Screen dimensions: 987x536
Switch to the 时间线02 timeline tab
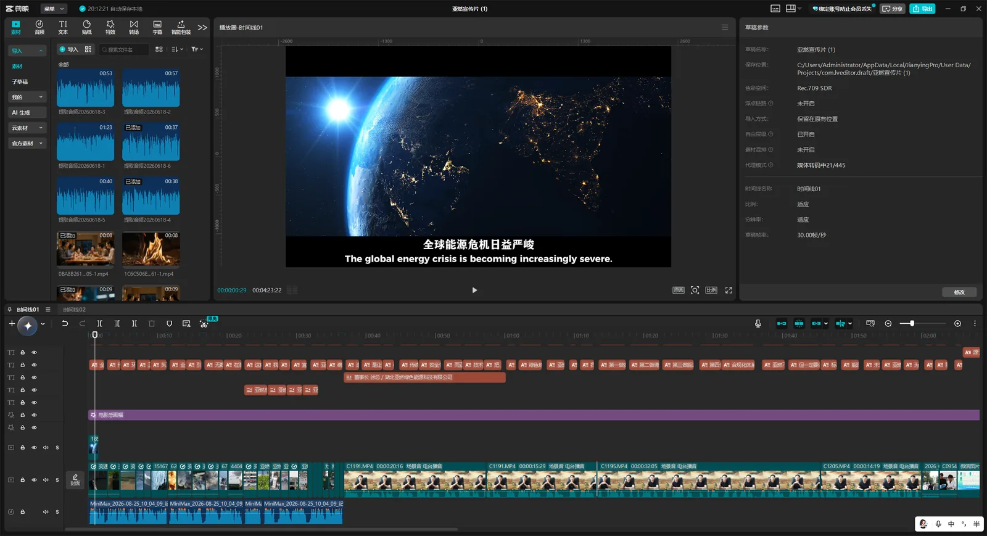point(74,310)
